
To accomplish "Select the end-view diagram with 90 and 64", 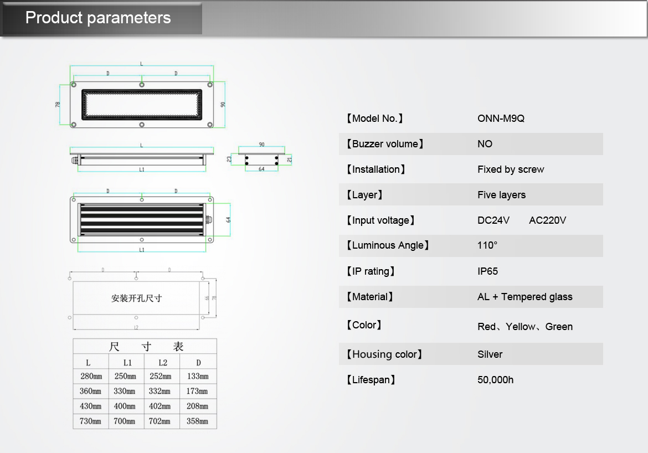I will click(261, 159).
